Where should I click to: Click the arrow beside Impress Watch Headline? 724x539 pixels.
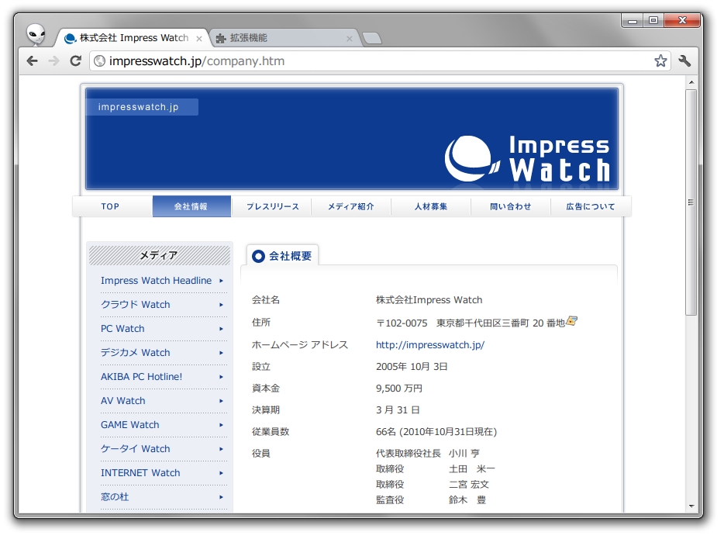(221, 281)
